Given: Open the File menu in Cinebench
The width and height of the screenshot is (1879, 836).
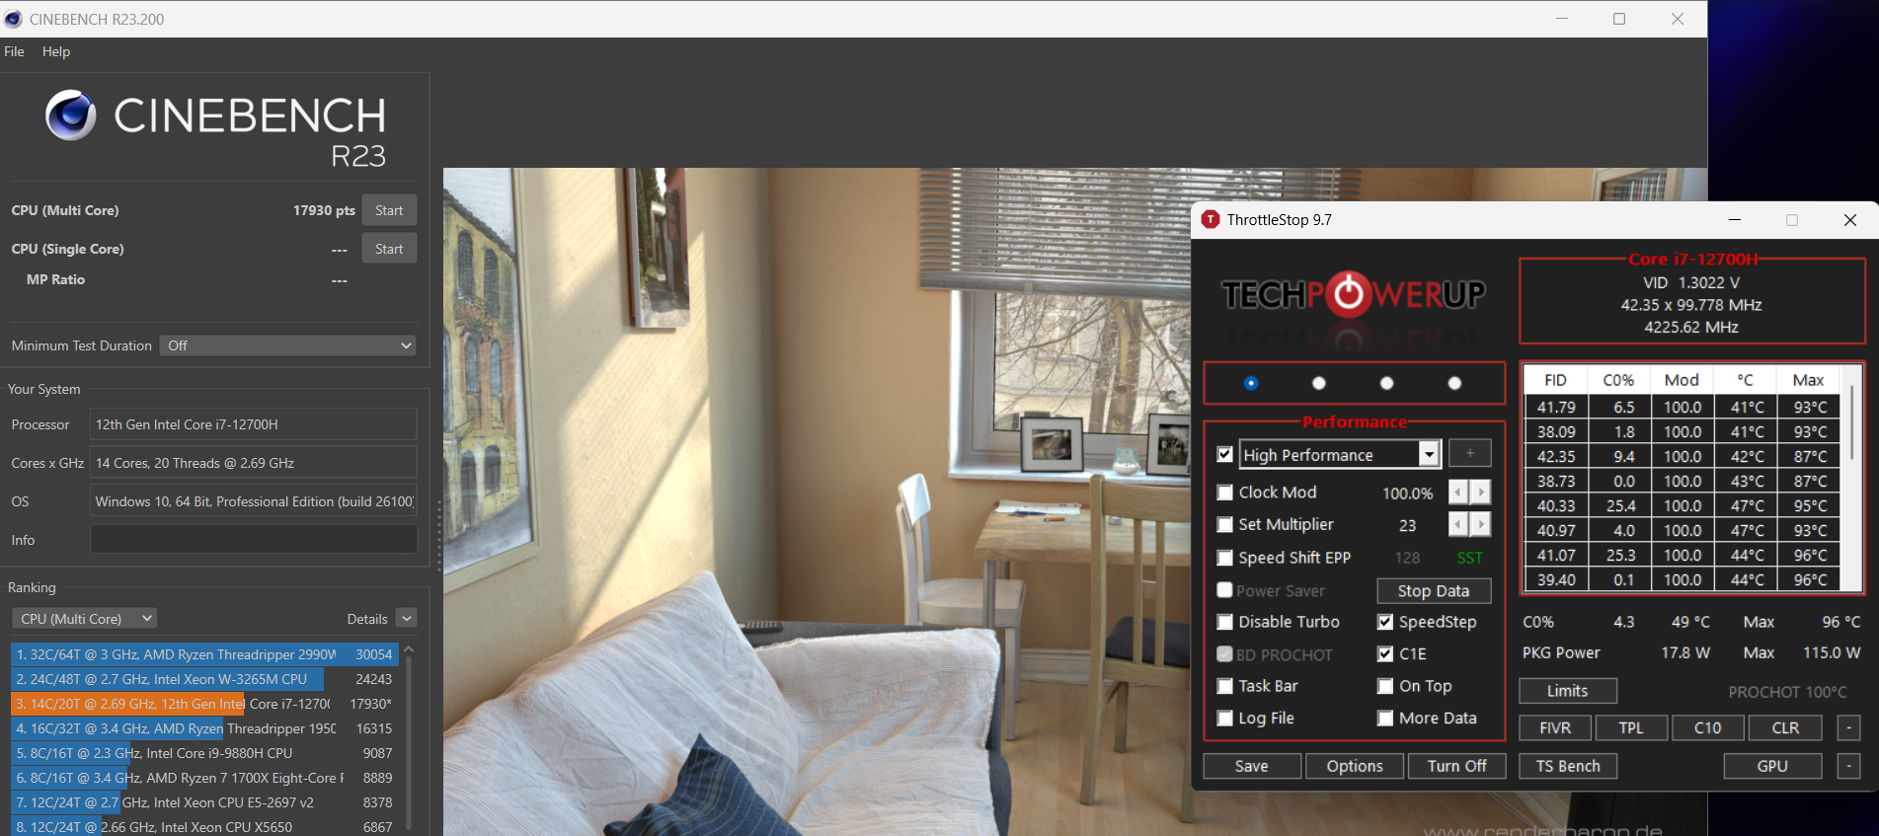Looking at the screenshot, I should point(14,51).
